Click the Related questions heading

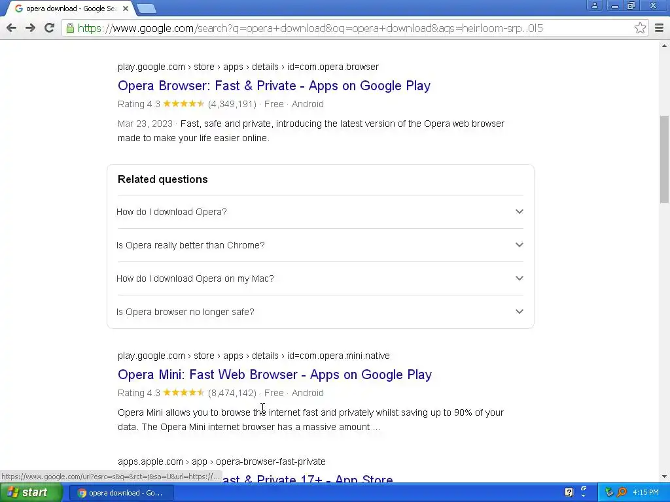click(x=163, y=179)
